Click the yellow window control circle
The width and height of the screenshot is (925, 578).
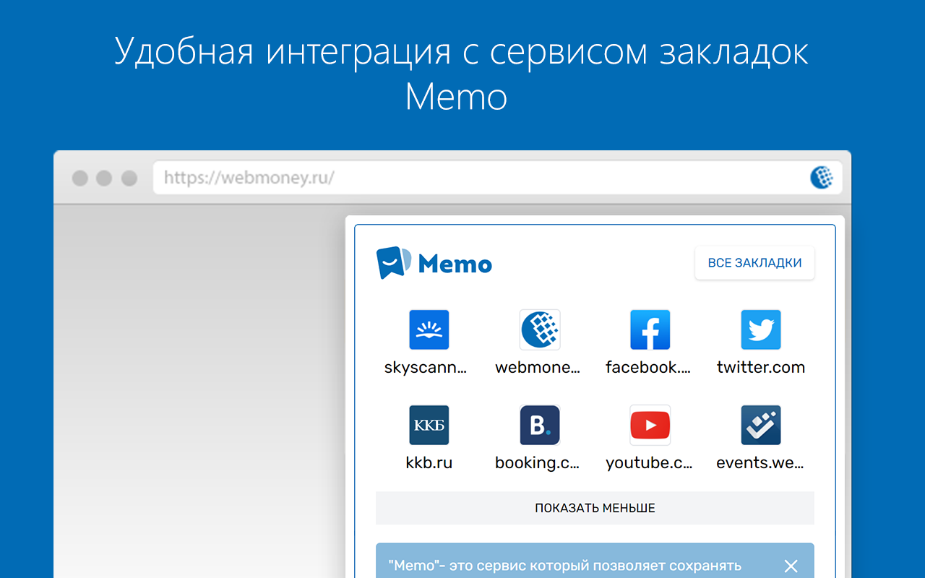pyautogui.click(x=104, y=177)
